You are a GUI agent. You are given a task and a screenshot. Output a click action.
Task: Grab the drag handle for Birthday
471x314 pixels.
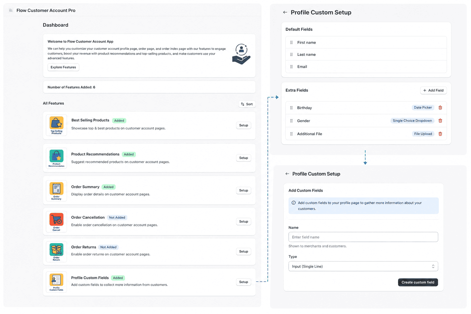pos(291,108)
